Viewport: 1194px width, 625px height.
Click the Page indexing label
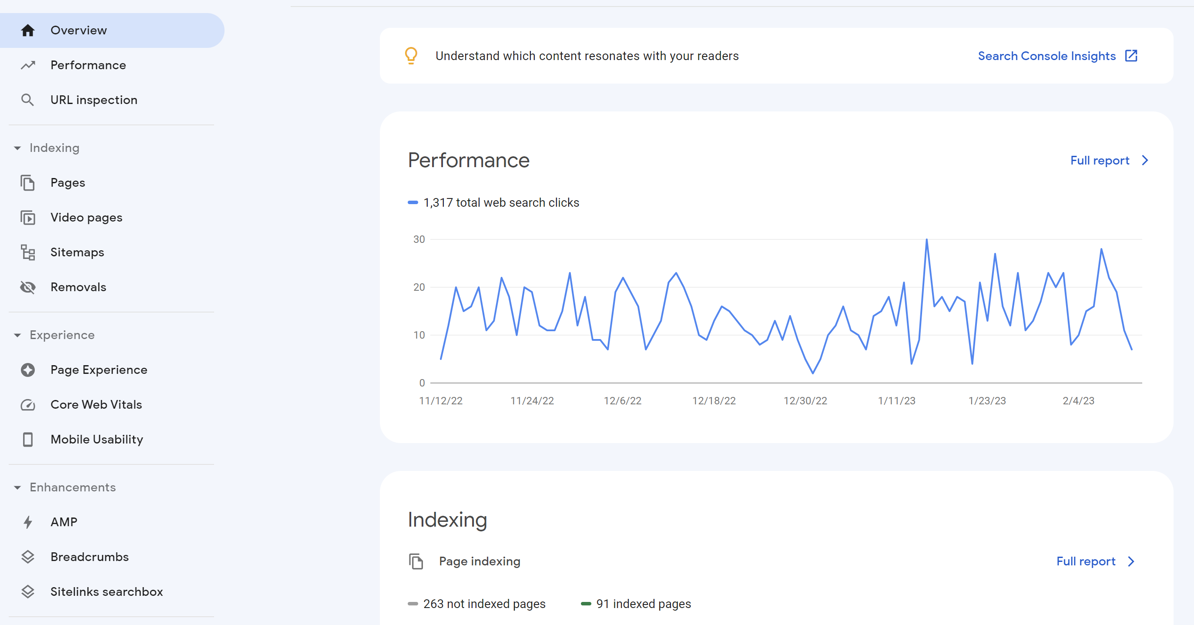(x=479, y=561)
